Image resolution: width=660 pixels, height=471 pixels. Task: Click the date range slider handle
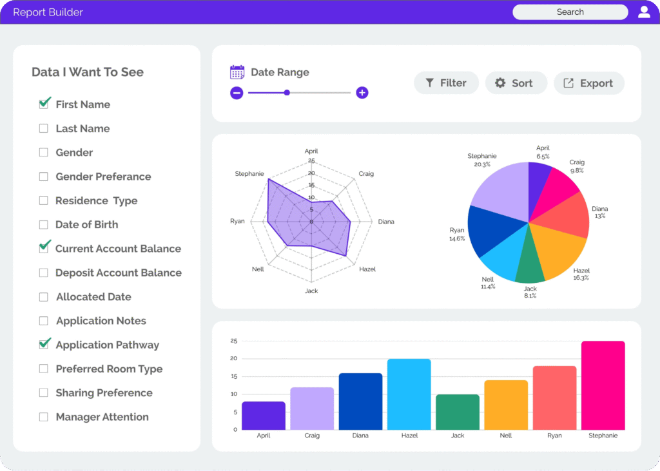(287, 93)
